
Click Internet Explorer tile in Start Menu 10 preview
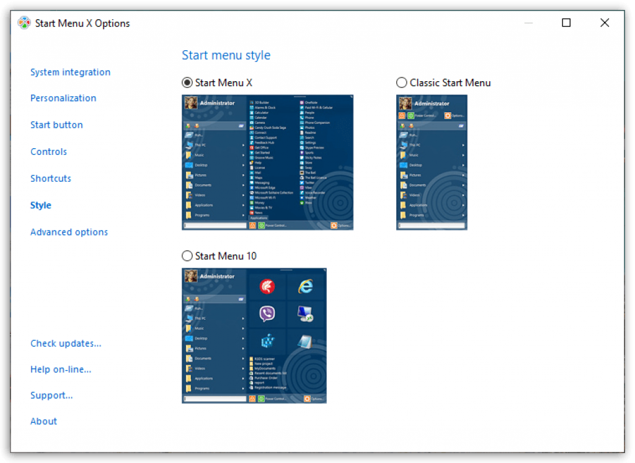(304, 286)
